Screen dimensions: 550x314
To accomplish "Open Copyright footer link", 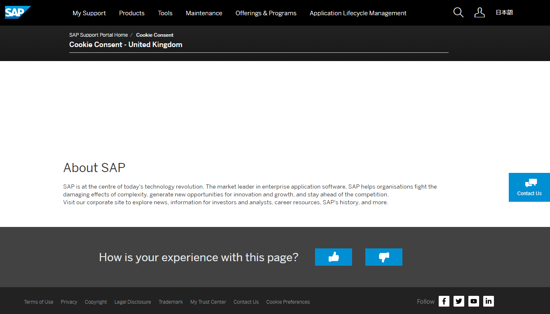I will pos(96,302).
